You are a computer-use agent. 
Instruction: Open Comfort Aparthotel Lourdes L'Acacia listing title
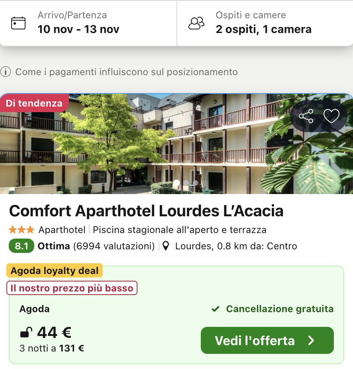(147, 211)
